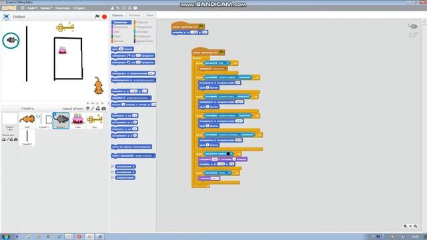
Task: Open info button on selected Mouse1 sprite
Action: coord(55,114)
